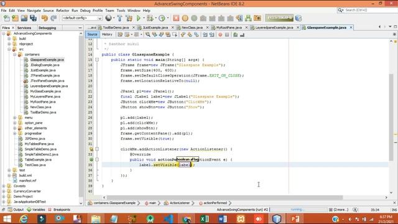This screenshot has height=224, width=398.
Task: Select JTextPaneExample.java in the file tree
Action: (x=47, y=81)
